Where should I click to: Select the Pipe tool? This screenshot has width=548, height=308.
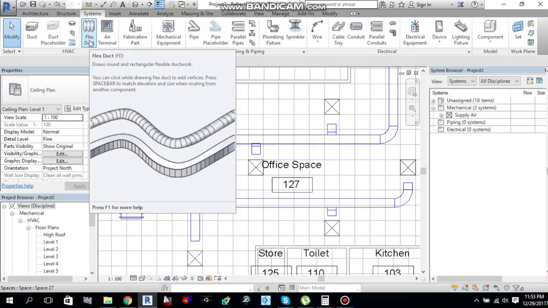(194, 31)
